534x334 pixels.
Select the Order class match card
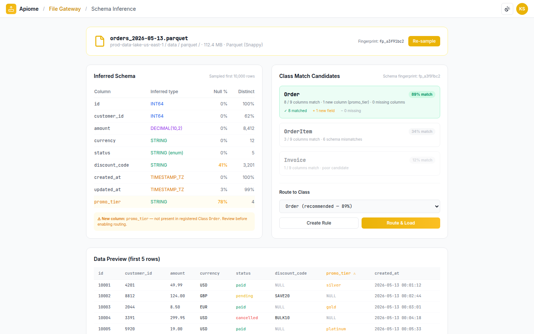360,102
